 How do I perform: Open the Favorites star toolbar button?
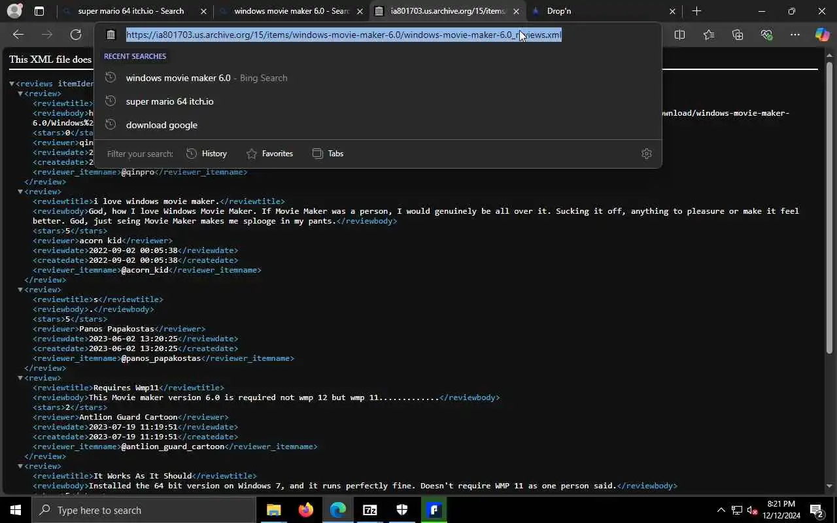(709, 35)
